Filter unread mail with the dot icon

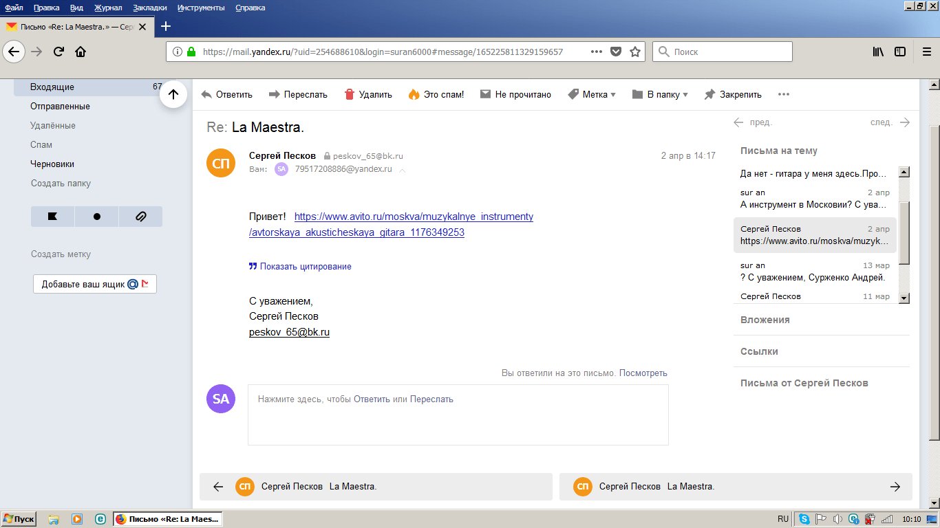[96, 217]
